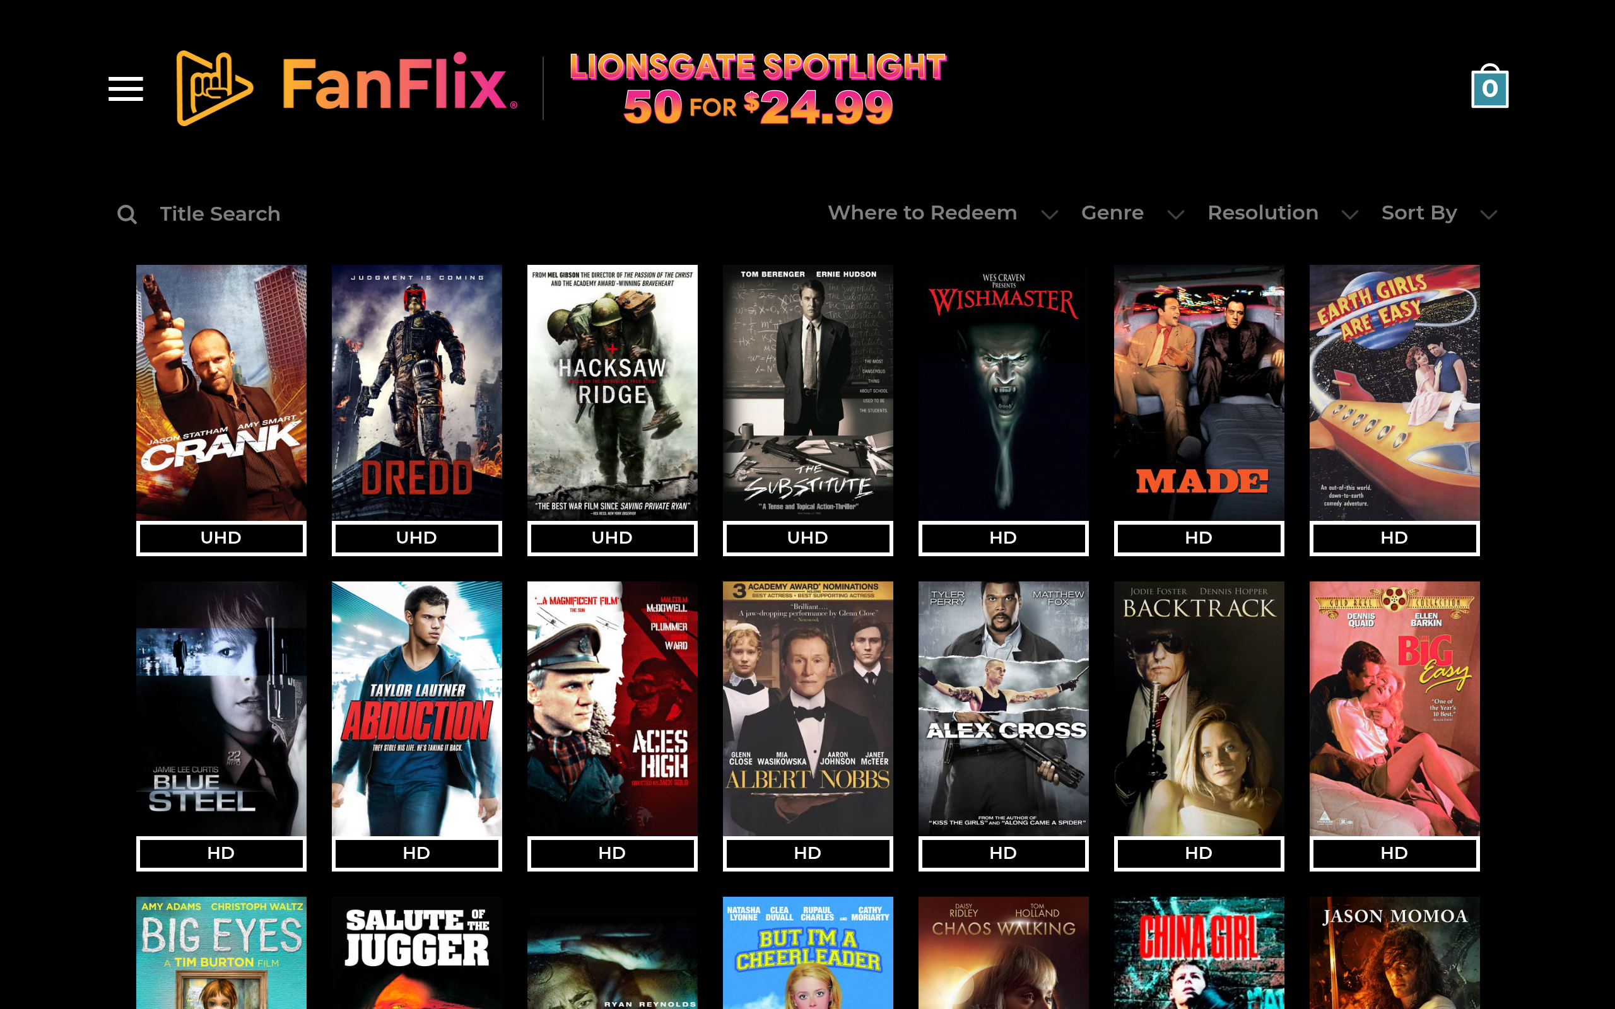Open the Alex Cross poster
This screenshot has width=1615, height=1009.
pyautogui.click(x=1003, y=708)
